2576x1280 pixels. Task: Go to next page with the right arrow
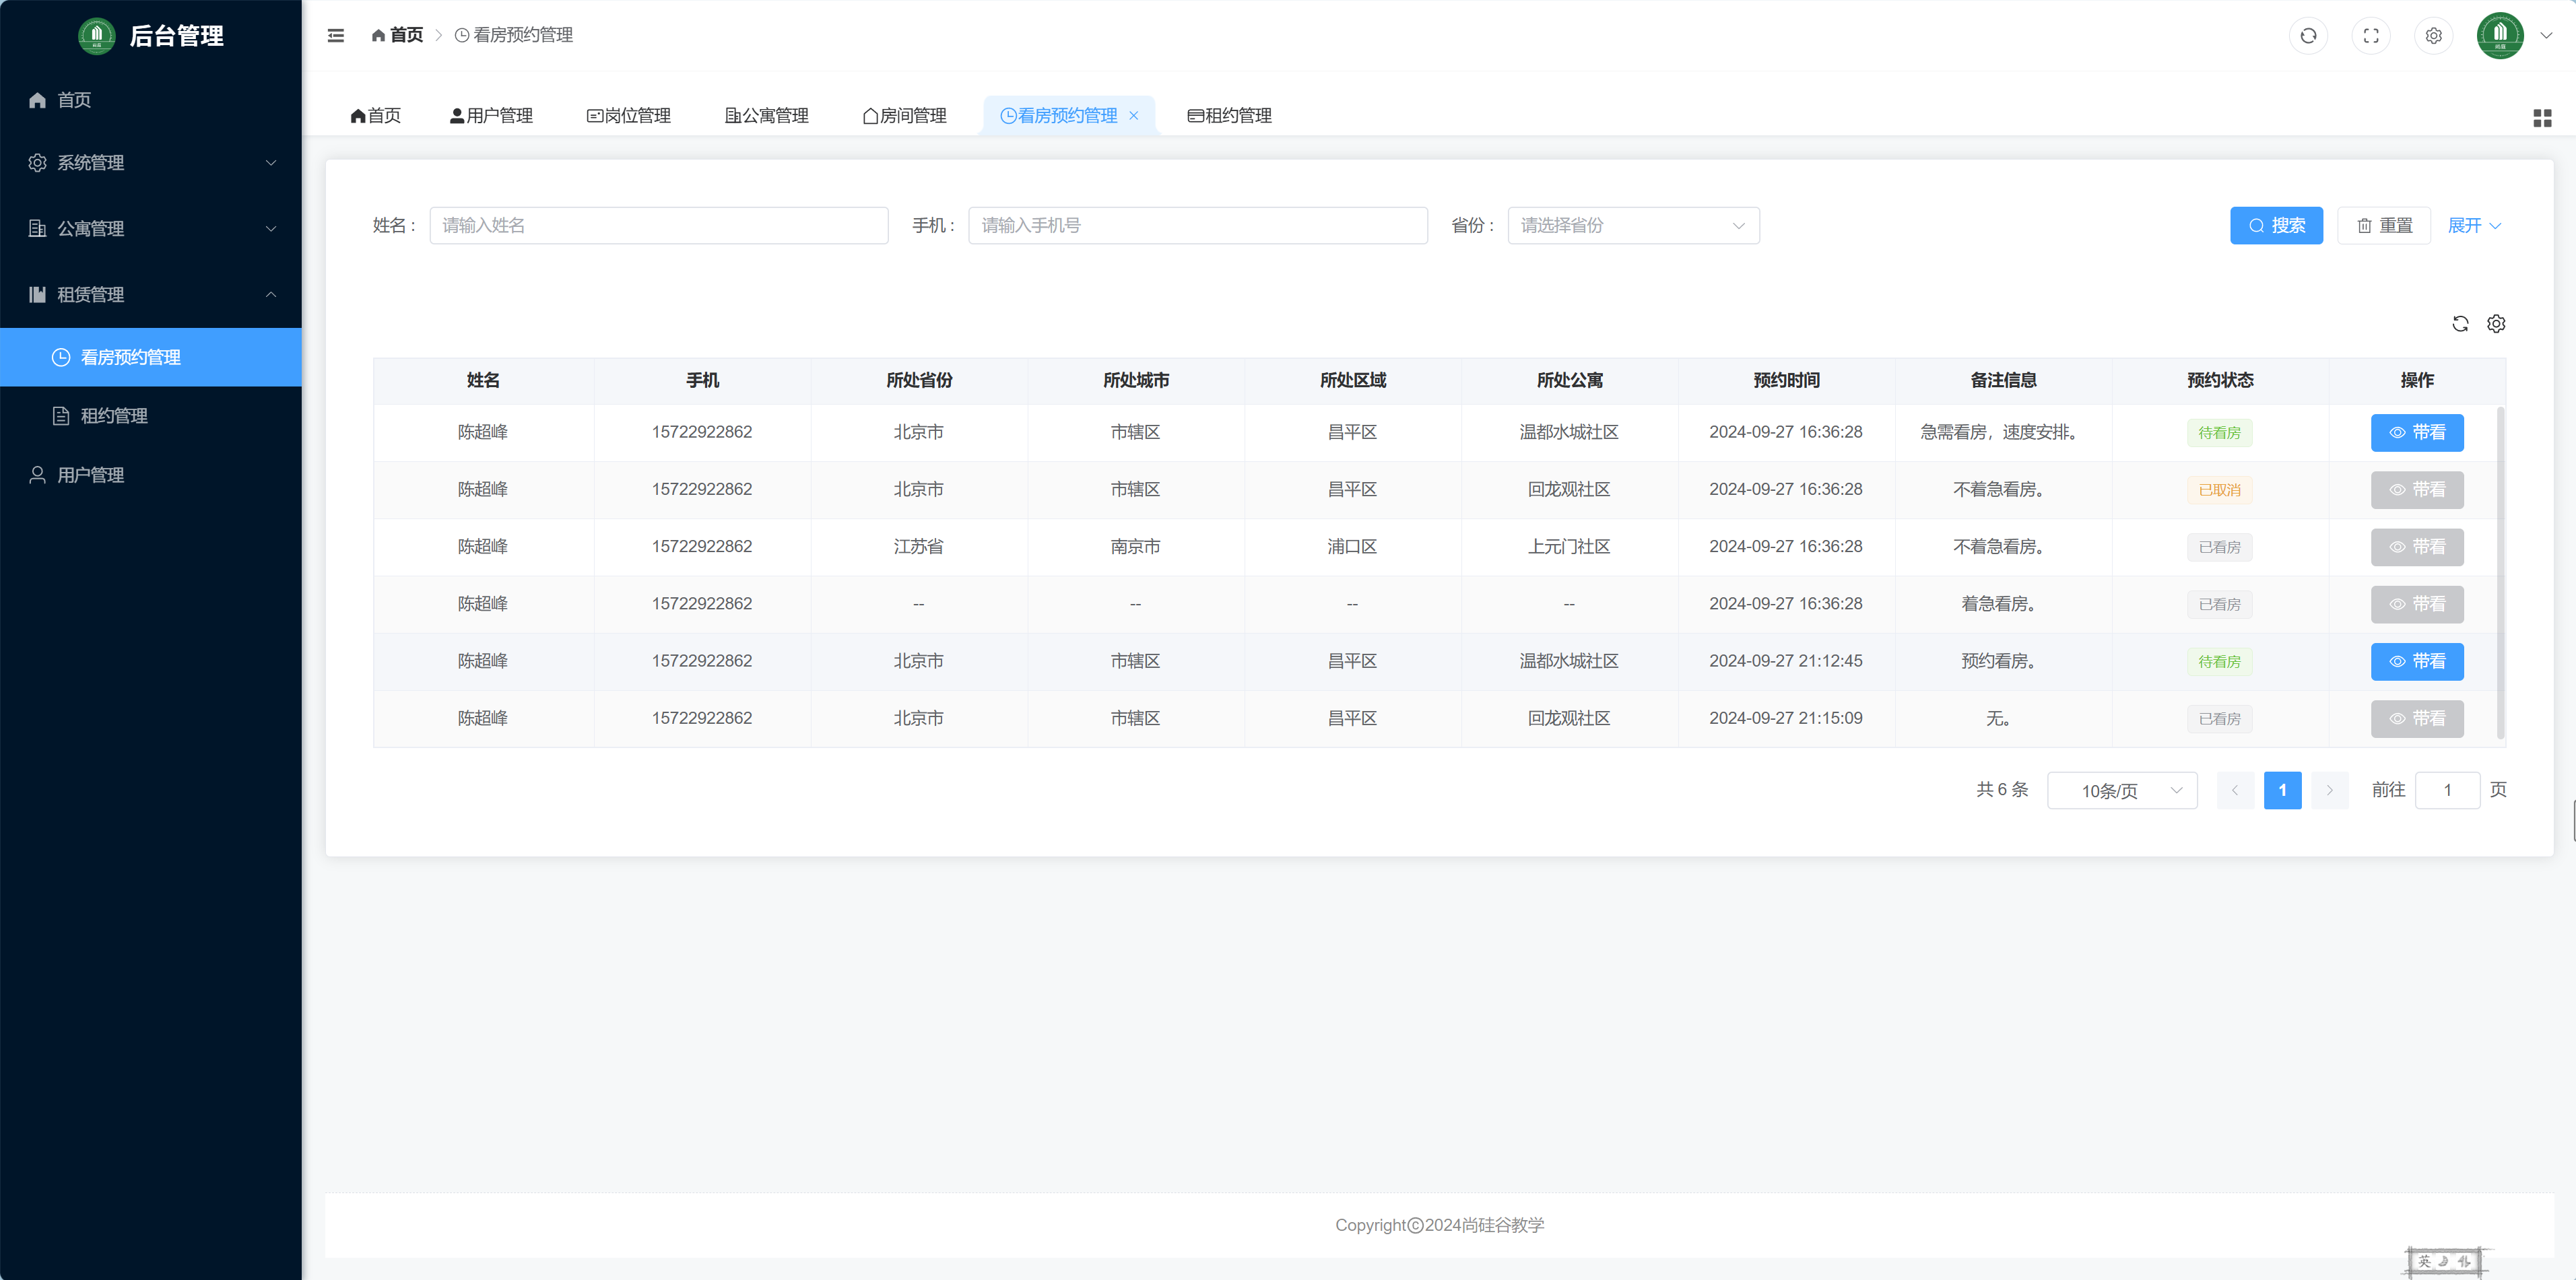2330,790
